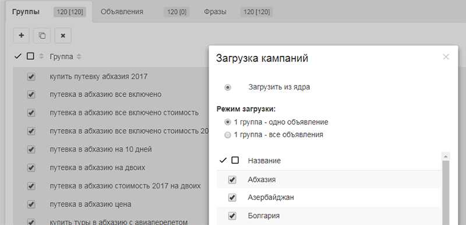466x225 pixels.
Task: Uncheck 'купить путевку абхазия 2017' checkbox
Action: pyautogui.click(x=31, y=77)
